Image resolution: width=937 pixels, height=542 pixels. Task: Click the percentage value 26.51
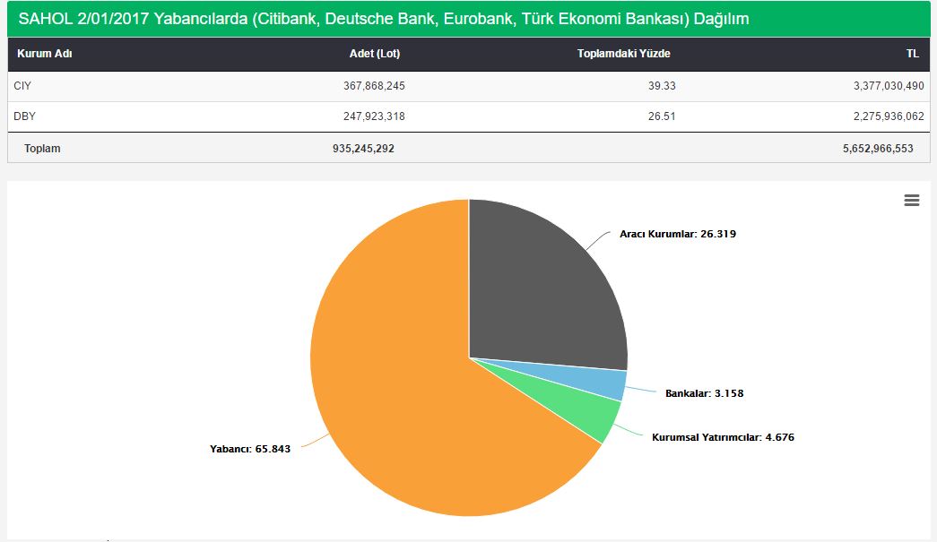[662, 116]
